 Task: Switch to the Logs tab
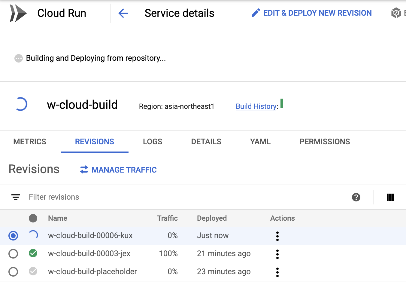[153, 142]
